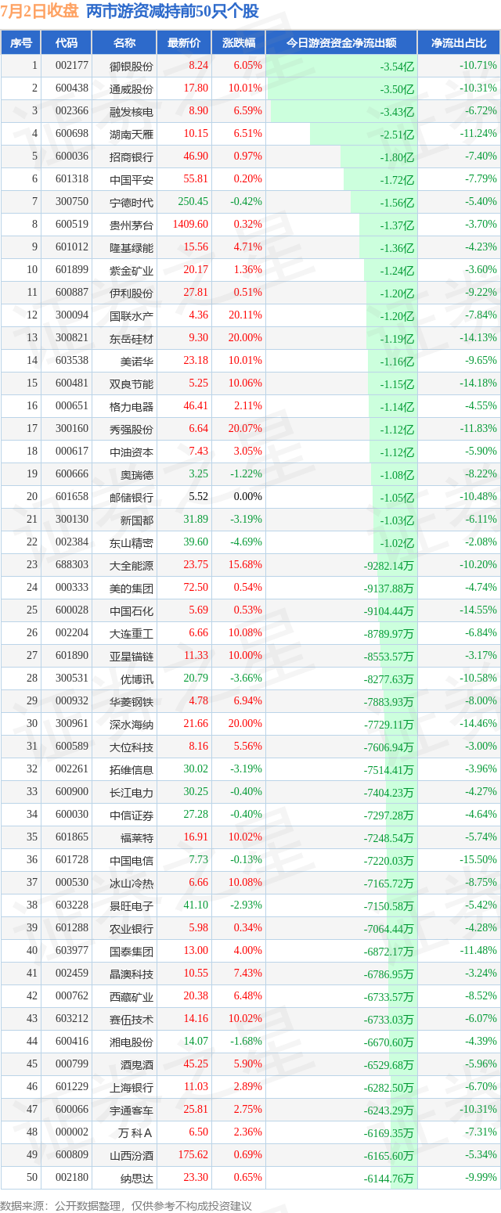Click stock name 中国石化
The height and width of the screenshot is (1213, 501).
[132, 611]
